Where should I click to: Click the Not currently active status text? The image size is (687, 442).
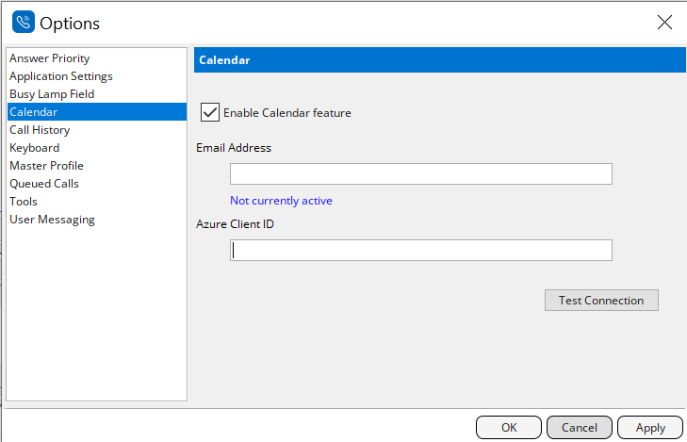pyautogui.click(x=281, y=201)
